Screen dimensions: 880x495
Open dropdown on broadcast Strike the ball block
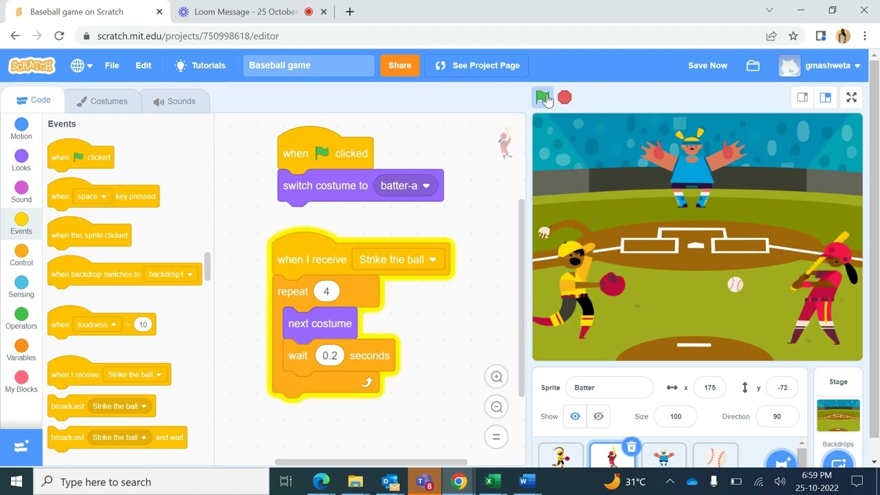pos(120,406)
